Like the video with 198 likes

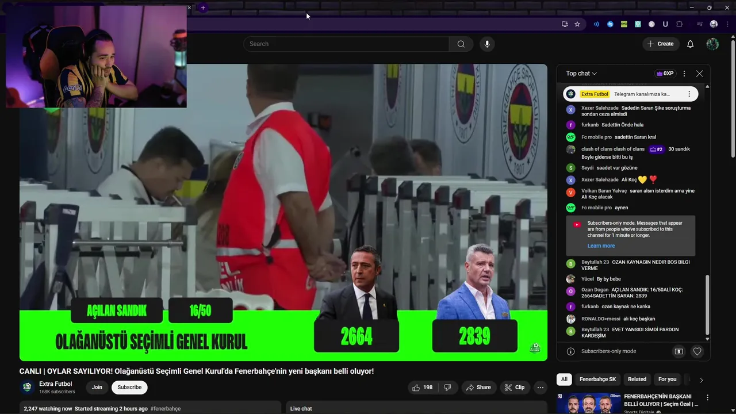[x=423, y=388]
